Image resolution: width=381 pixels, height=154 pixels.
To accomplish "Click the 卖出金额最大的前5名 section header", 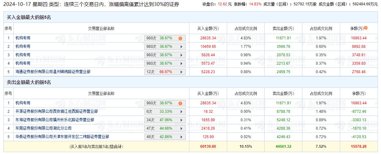I will pyautogui.click(x=29, y=82).
